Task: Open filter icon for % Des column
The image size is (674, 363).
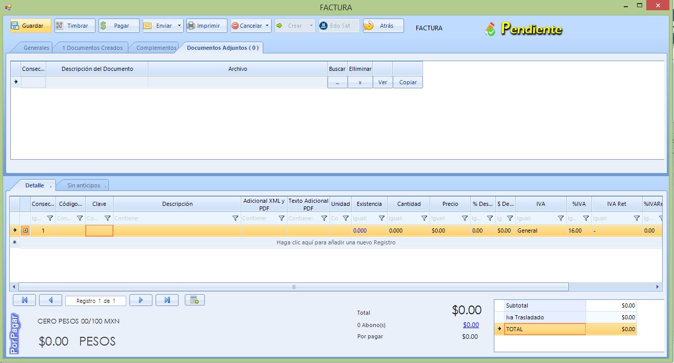Action: click(x=490, y=218)
